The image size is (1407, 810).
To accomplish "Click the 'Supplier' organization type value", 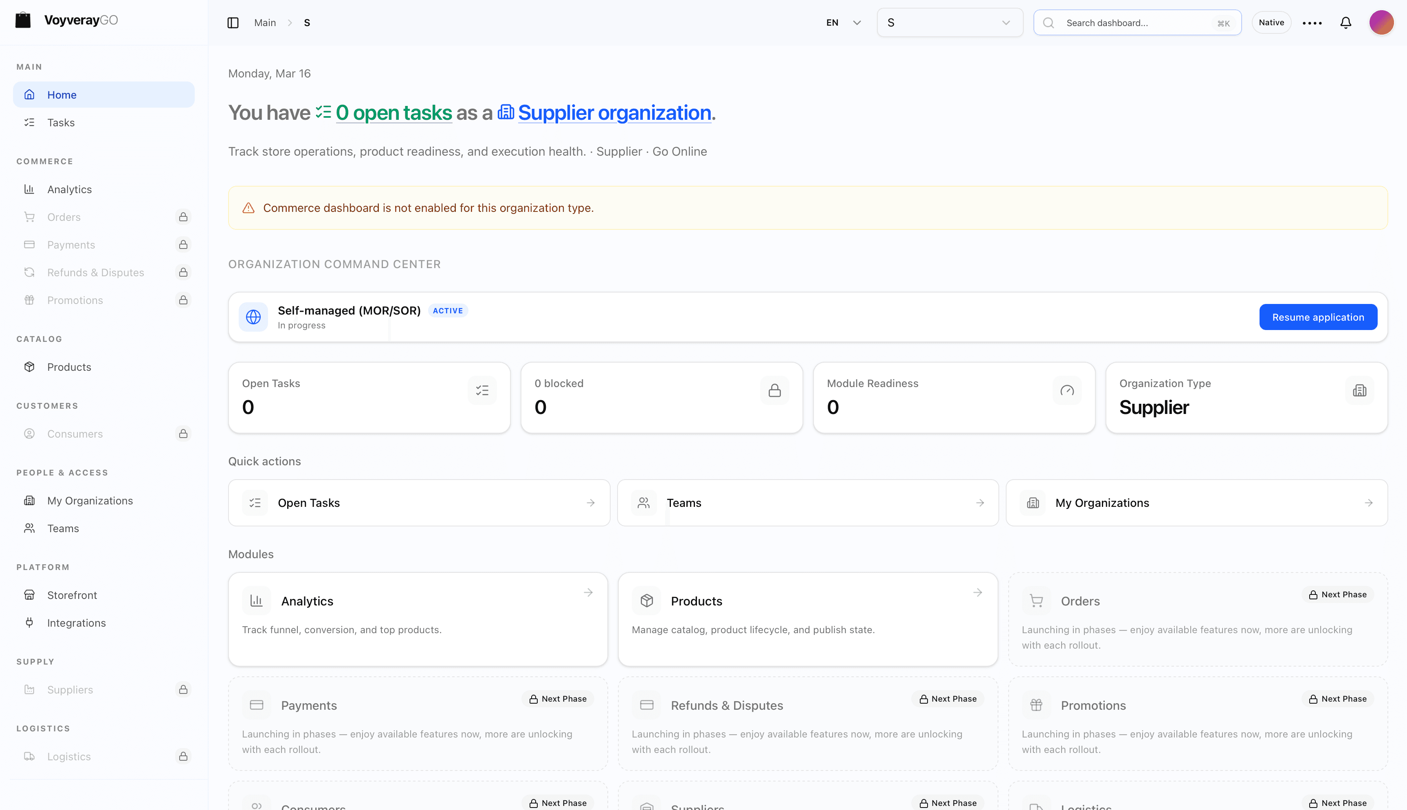I will [x=1154, y=407].
